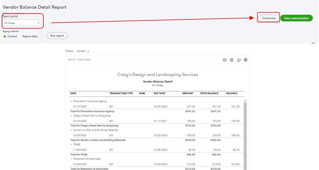Image resolution: width=319 pixels, height=170 pixels.
Task: Click the NUM column header
Action: [x=142, y=93]
